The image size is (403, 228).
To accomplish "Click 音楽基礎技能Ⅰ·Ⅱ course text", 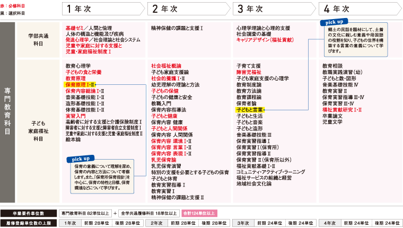I will click(x=85, y=97).
